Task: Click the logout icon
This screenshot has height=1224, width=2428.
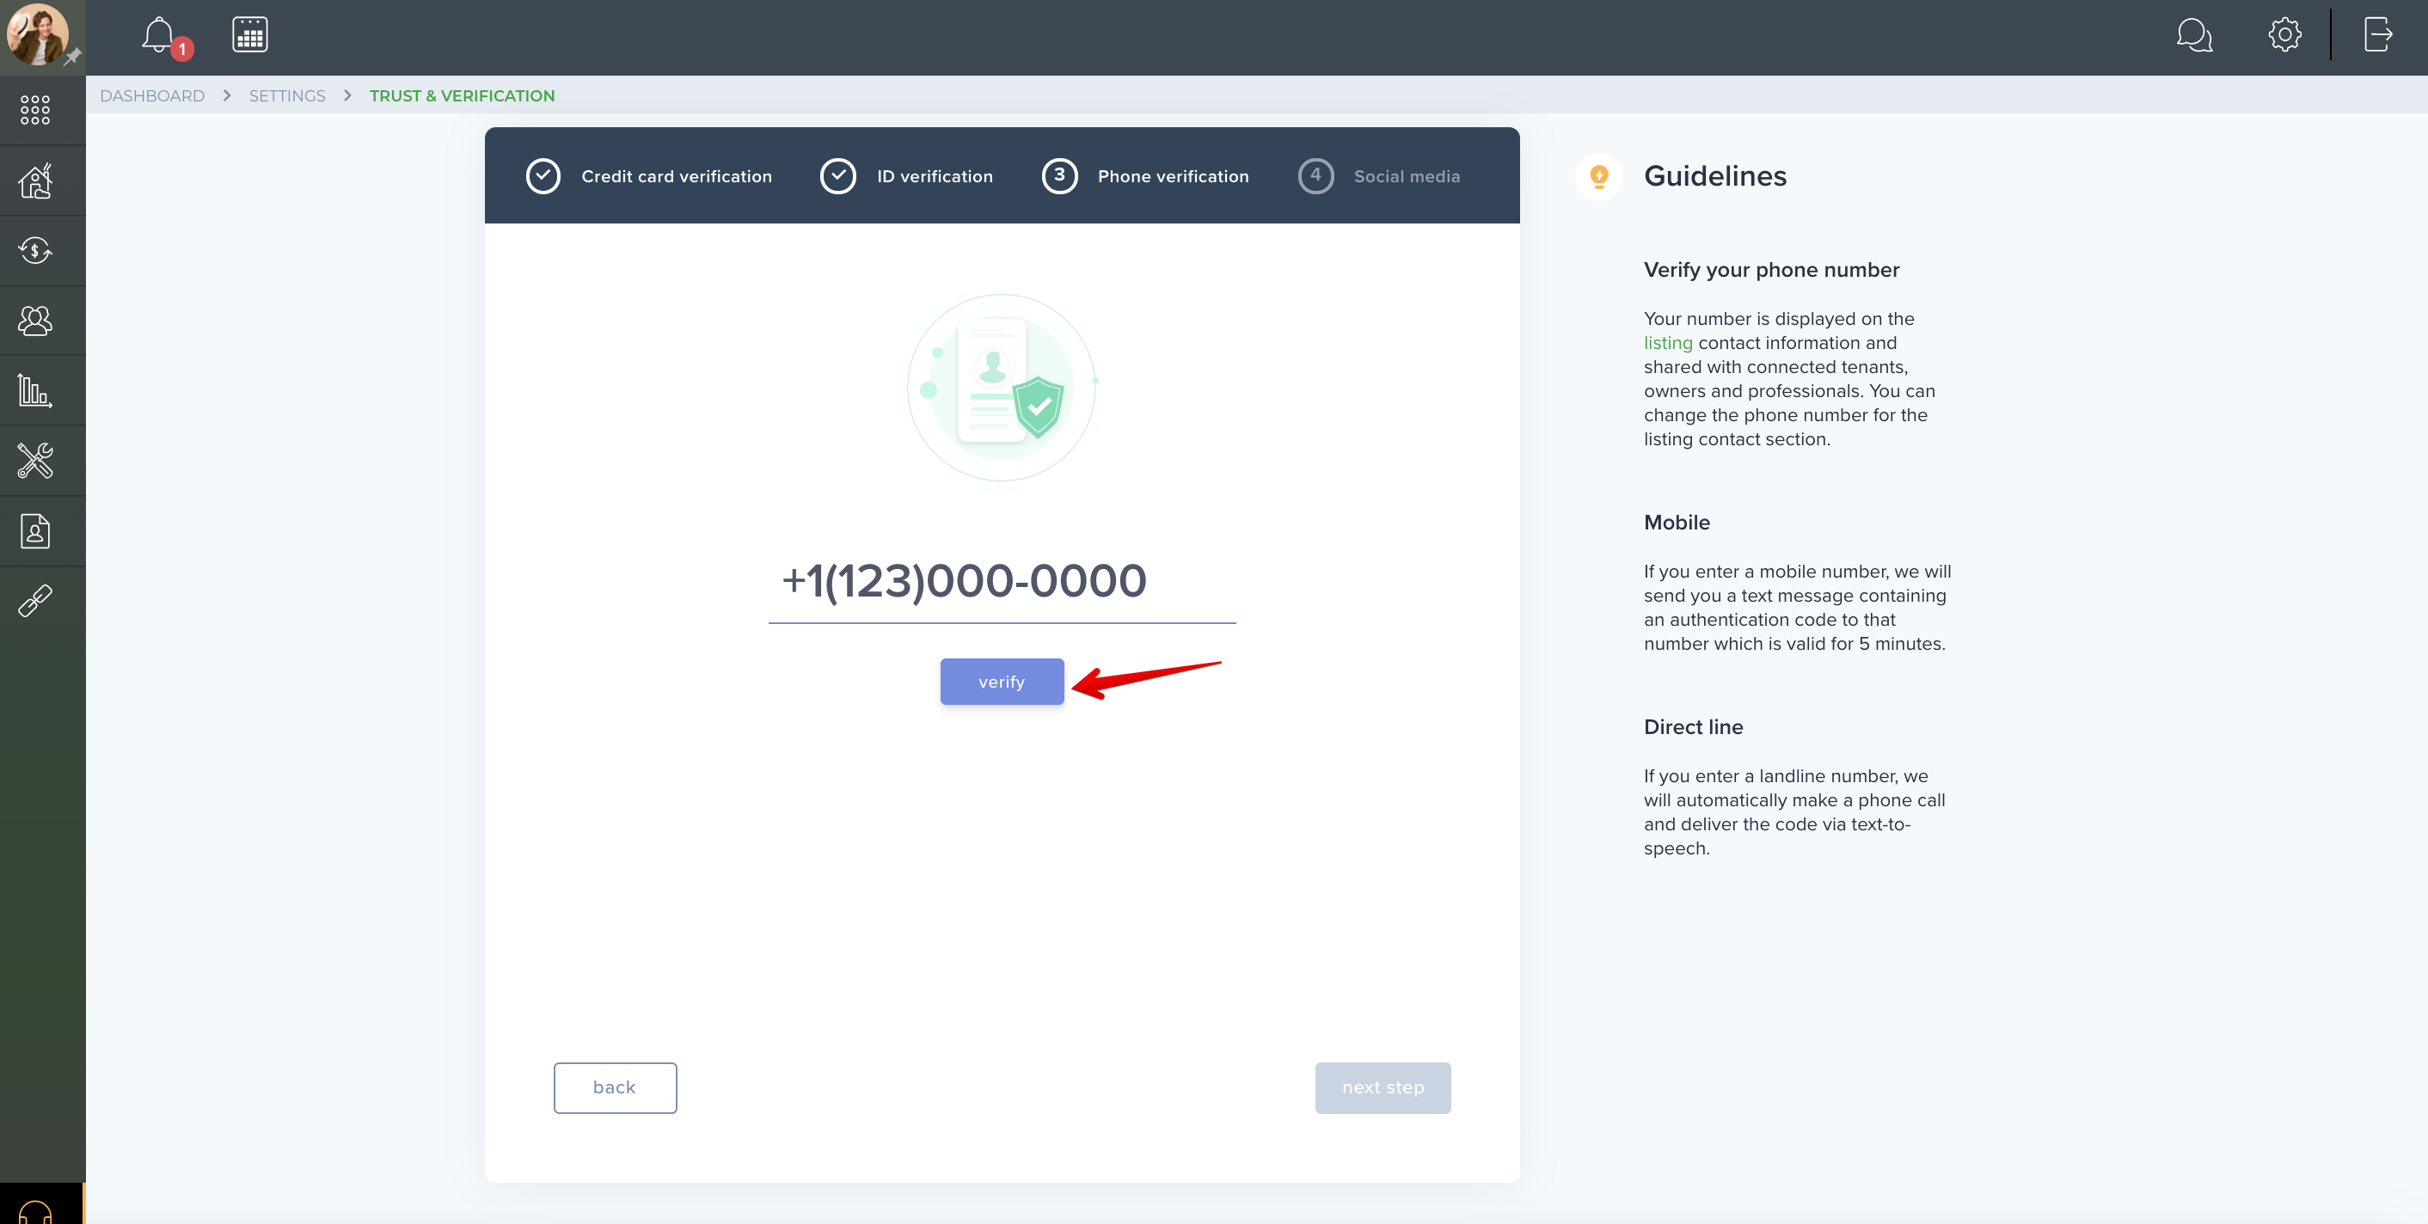Action: (x=2378, y=35)
